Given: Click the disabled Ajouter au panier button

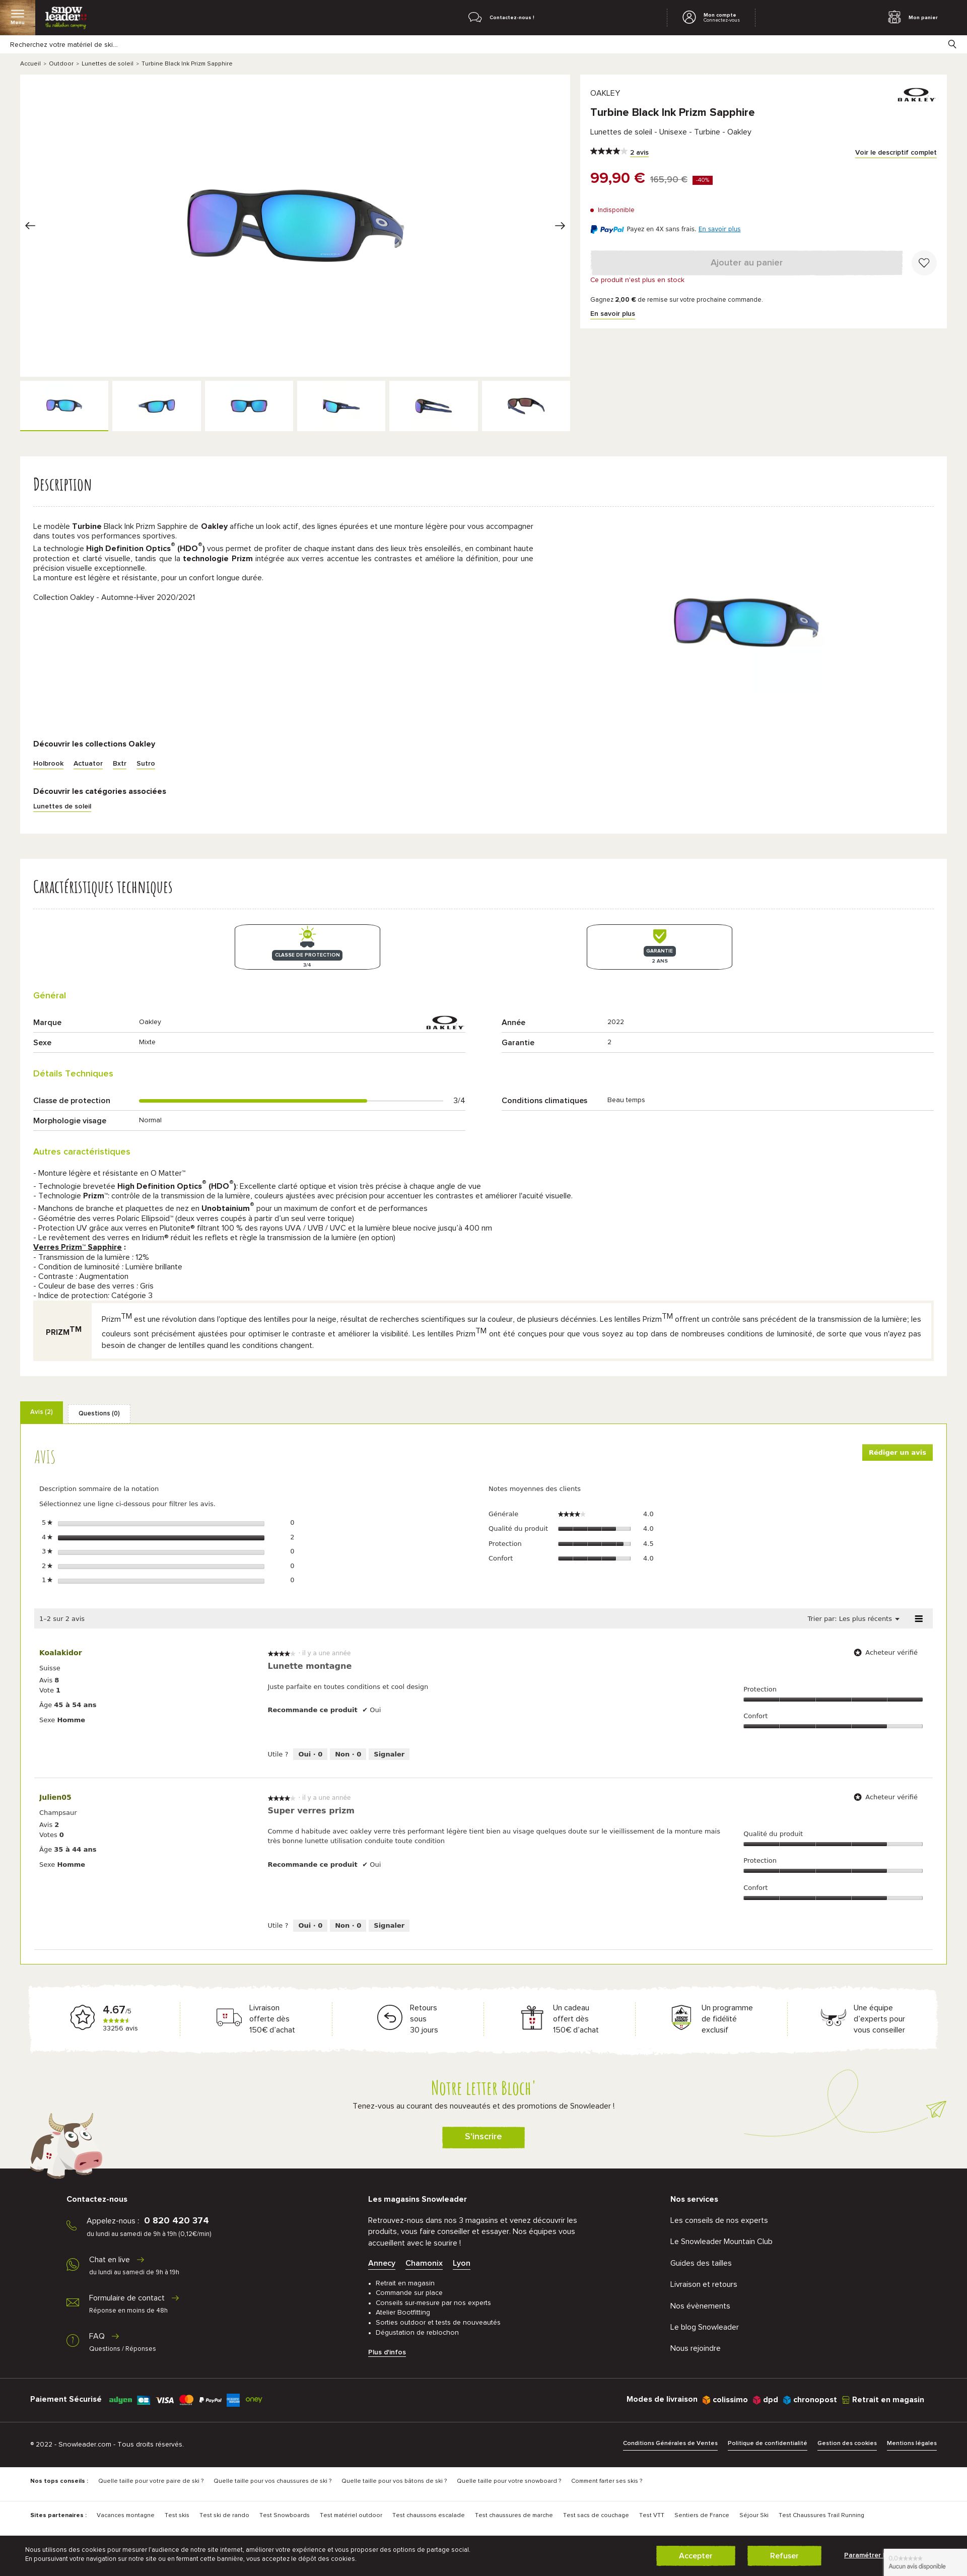Looking at the screenshot, I should click(746, 263).
